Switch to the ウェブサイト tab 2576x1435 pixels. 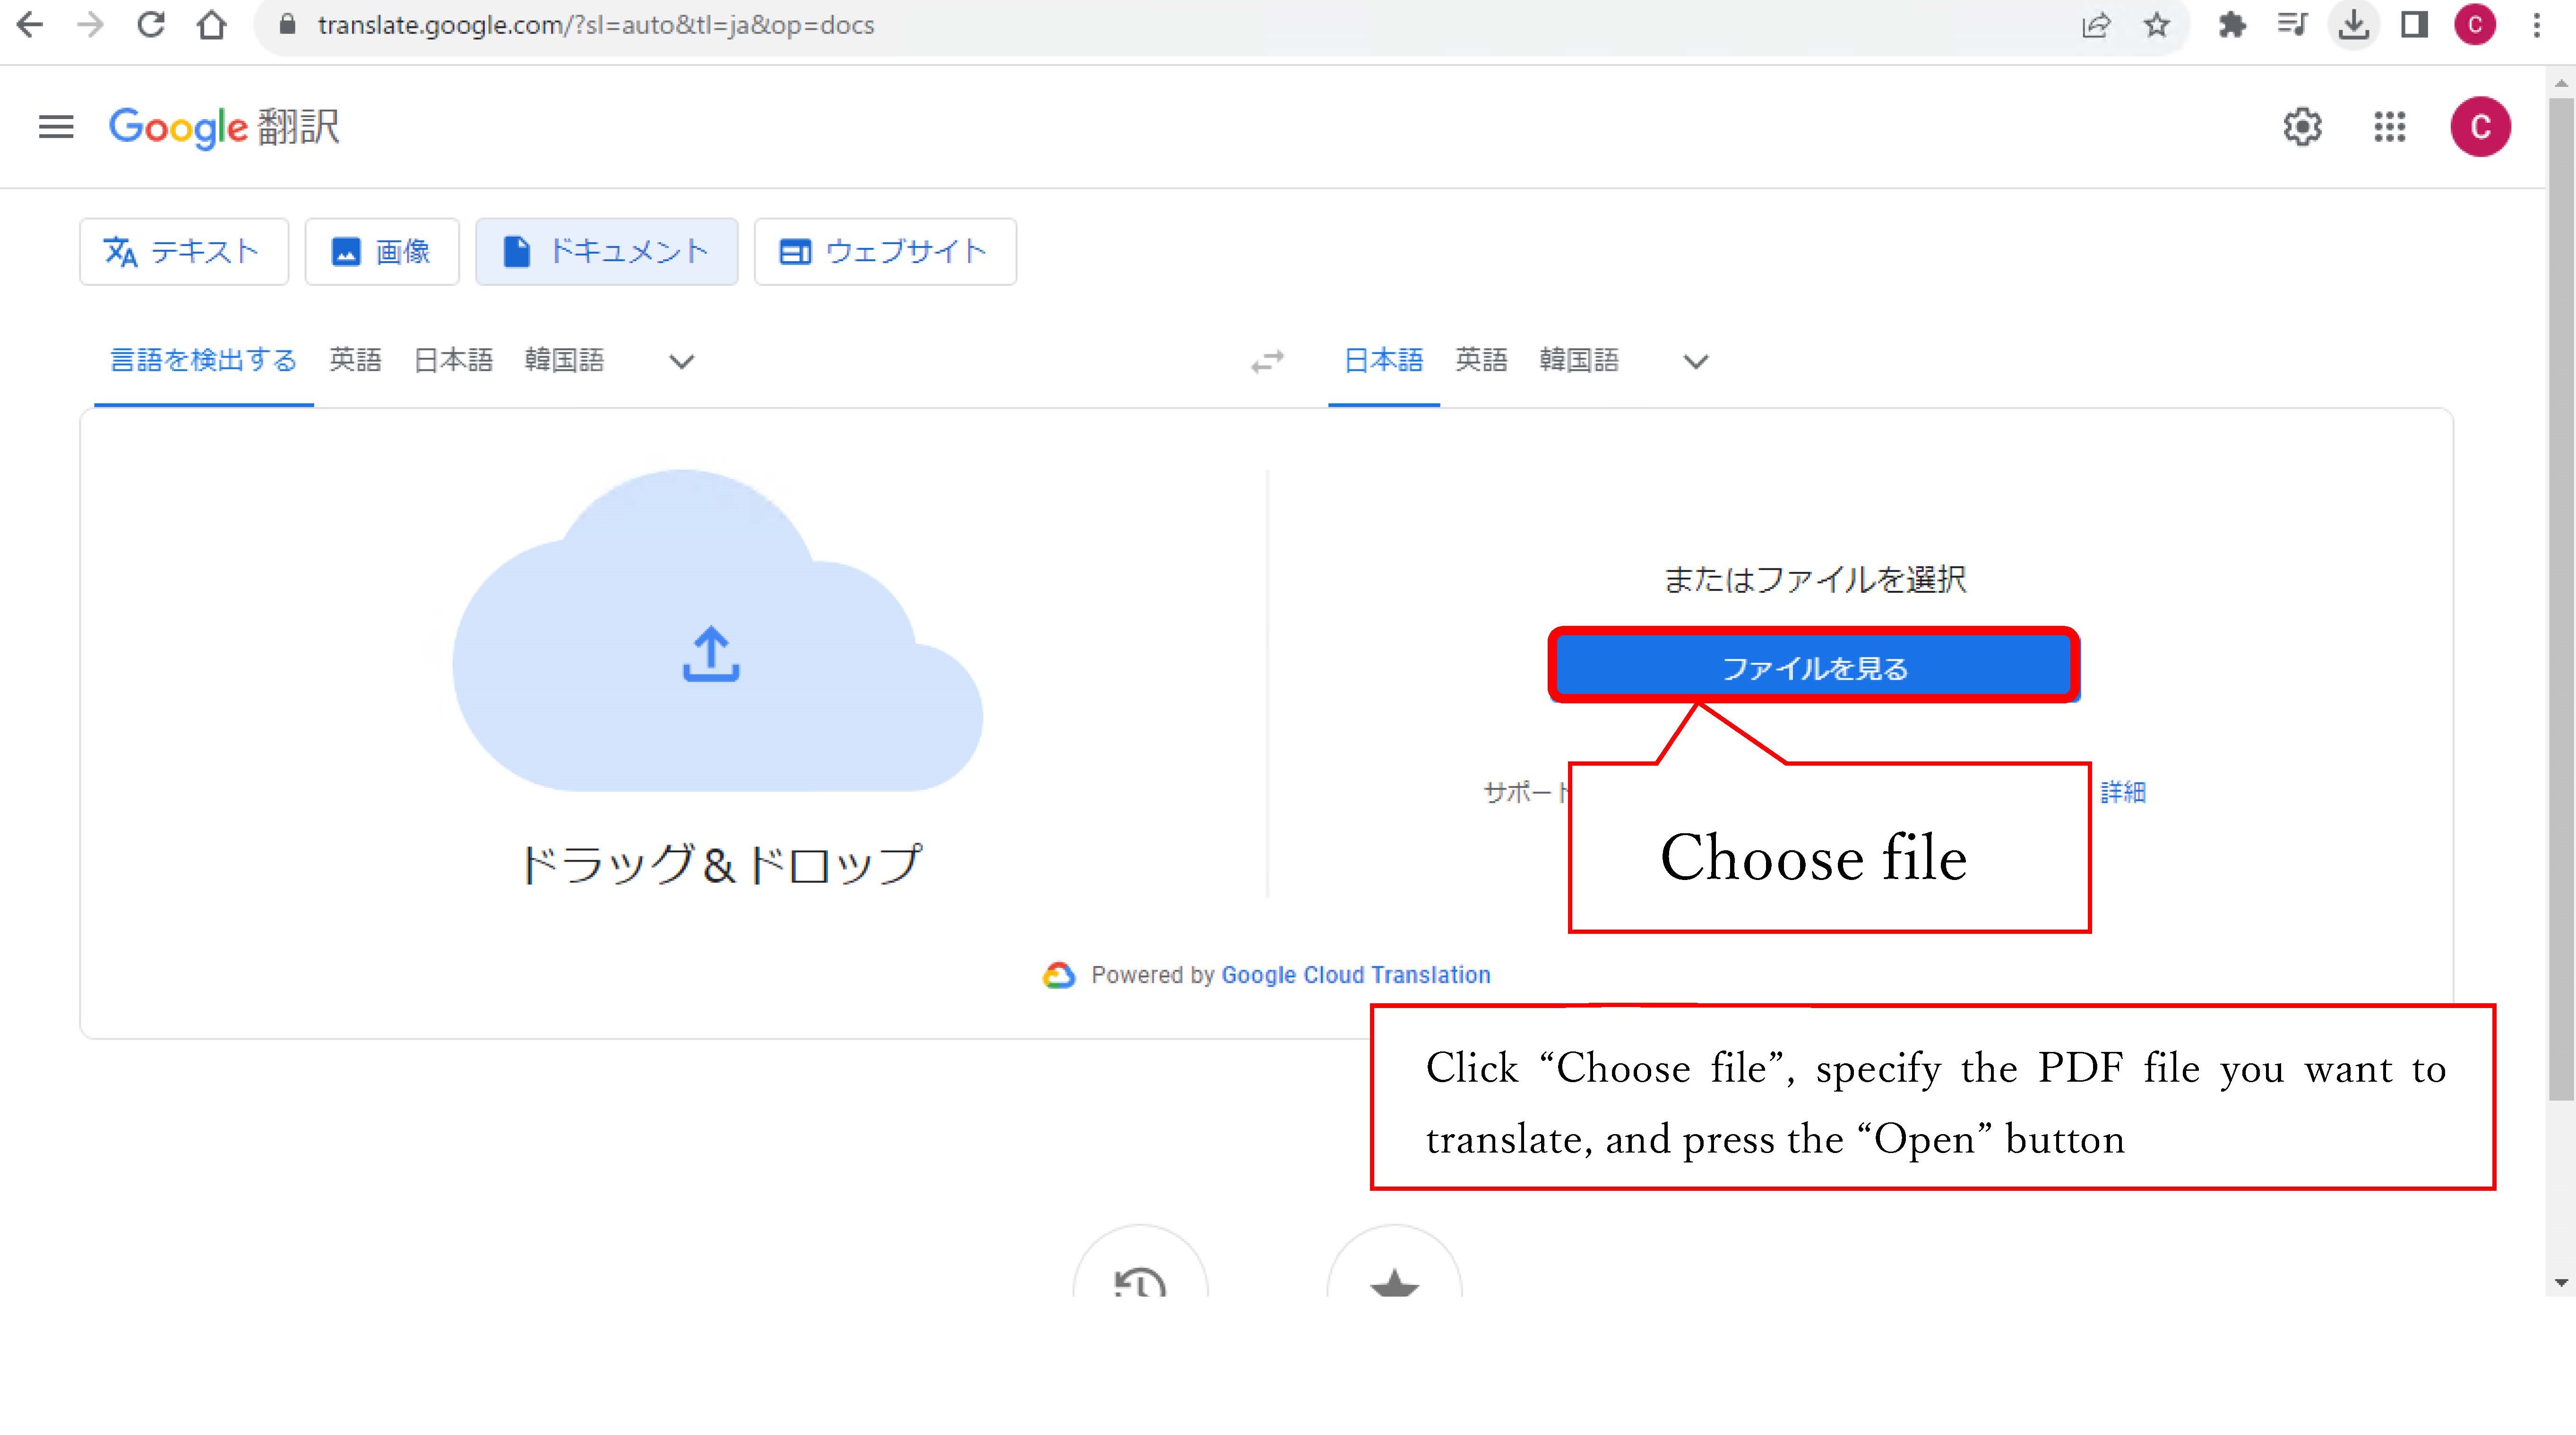[885, 252]
